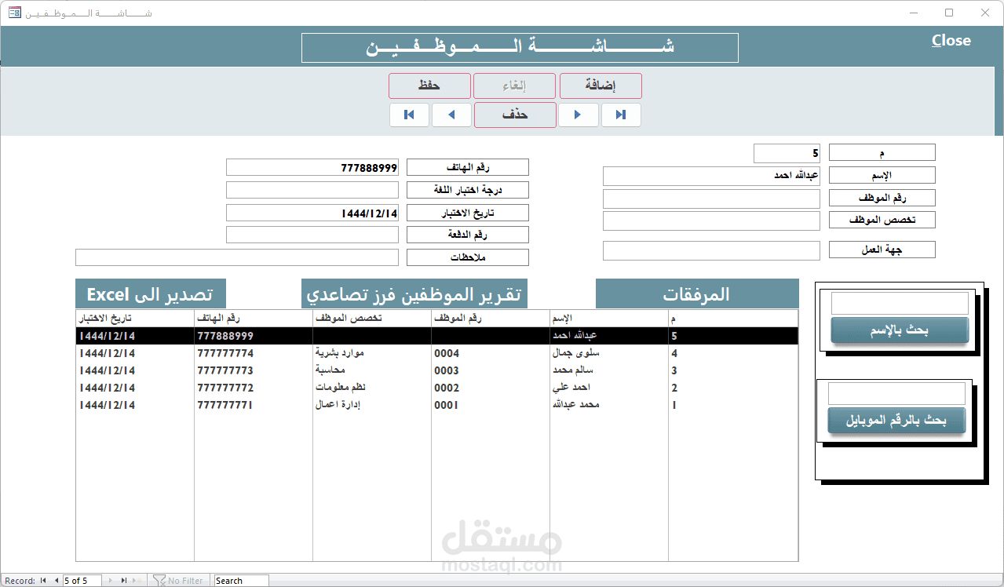
Task: Click the new-record icon on the bottom navigation bar
Action: (x=136, y=580)
